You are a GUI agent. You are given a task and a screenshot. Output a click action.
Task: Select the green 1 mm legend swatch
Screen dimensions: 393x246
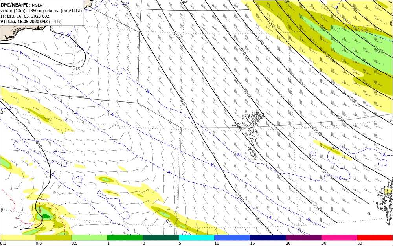[125, 238]
